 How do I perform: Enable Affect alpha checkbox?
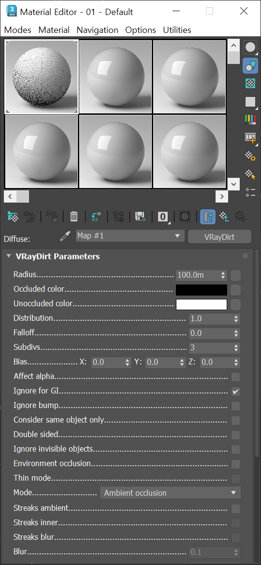(235, 377)
